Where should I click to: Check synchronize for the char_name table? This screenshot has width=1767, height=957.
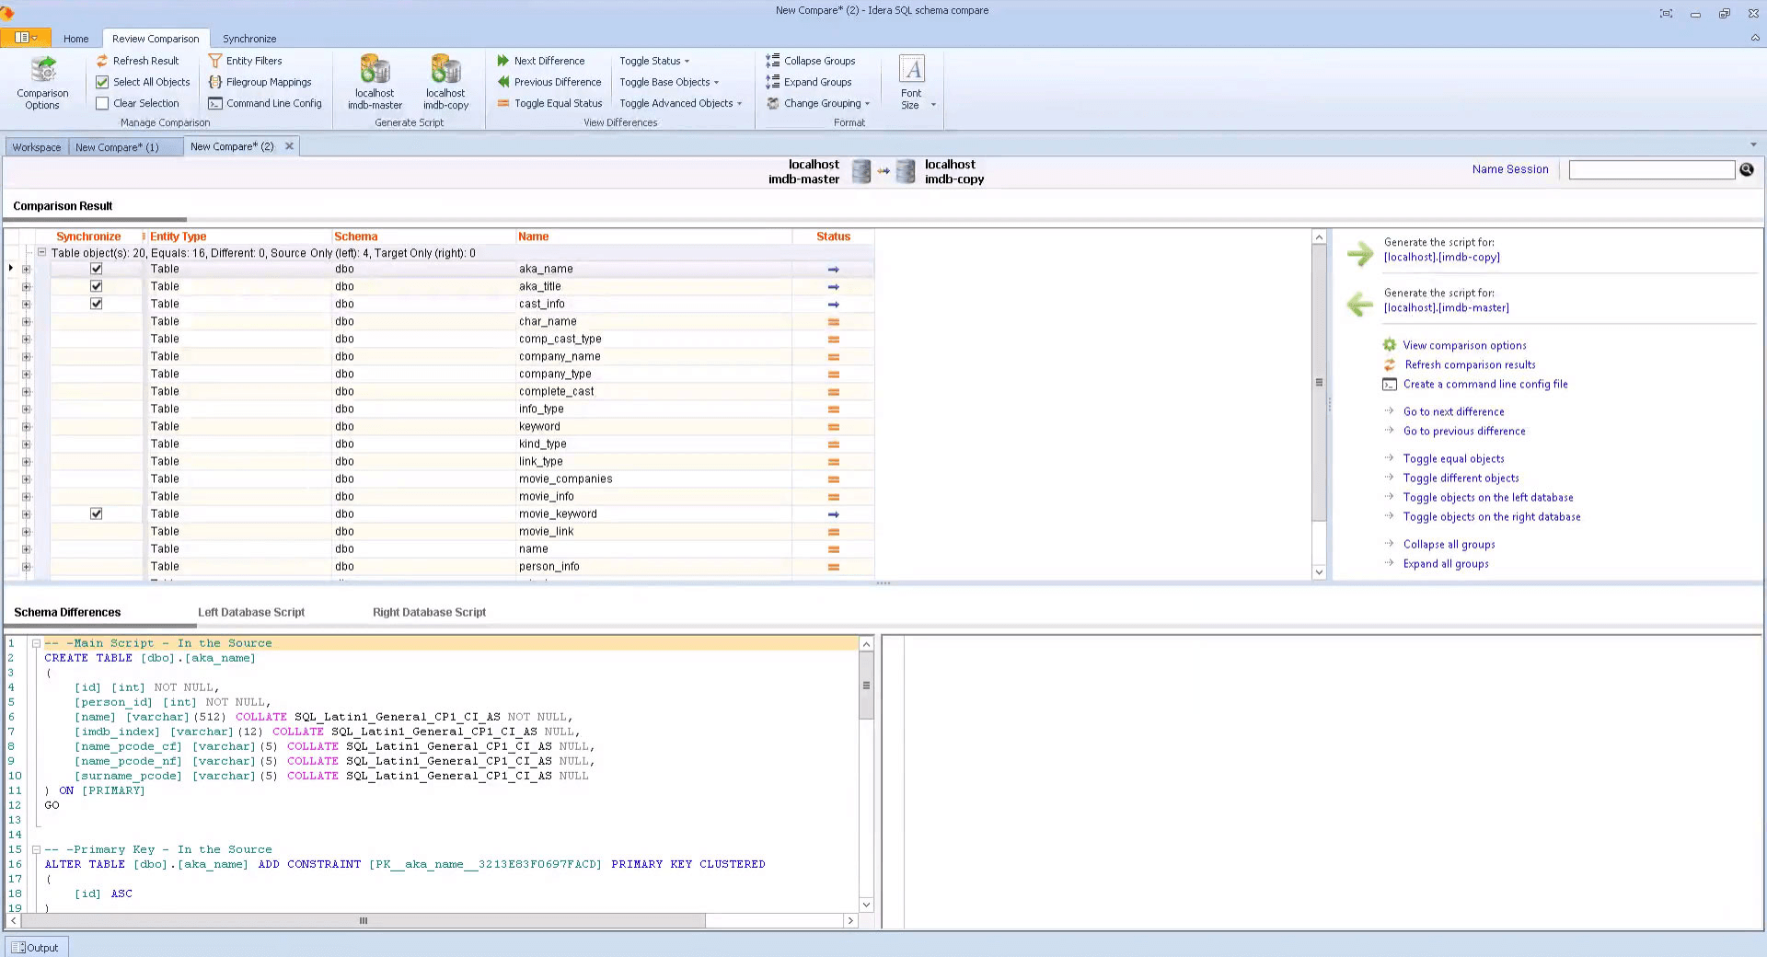[x=96, y=321]
